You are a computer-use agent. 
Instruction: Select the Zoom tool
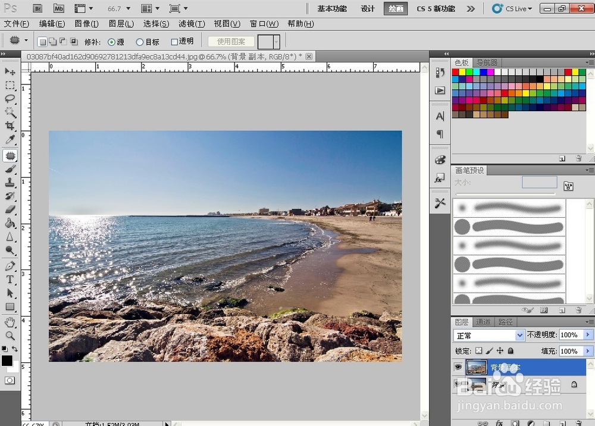[x=10, y=336]
